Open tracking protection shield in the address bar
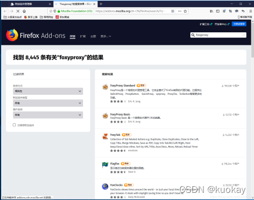 54,11
